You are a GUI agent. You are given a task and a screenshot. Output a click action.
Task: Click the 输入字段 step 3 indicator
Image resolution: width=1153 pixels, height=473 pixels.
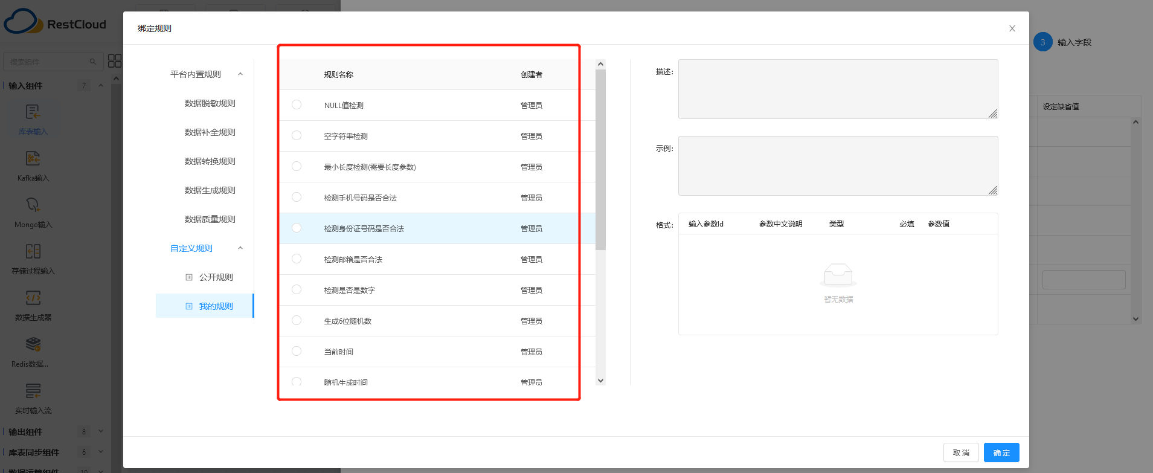[x=1043, y=42]
